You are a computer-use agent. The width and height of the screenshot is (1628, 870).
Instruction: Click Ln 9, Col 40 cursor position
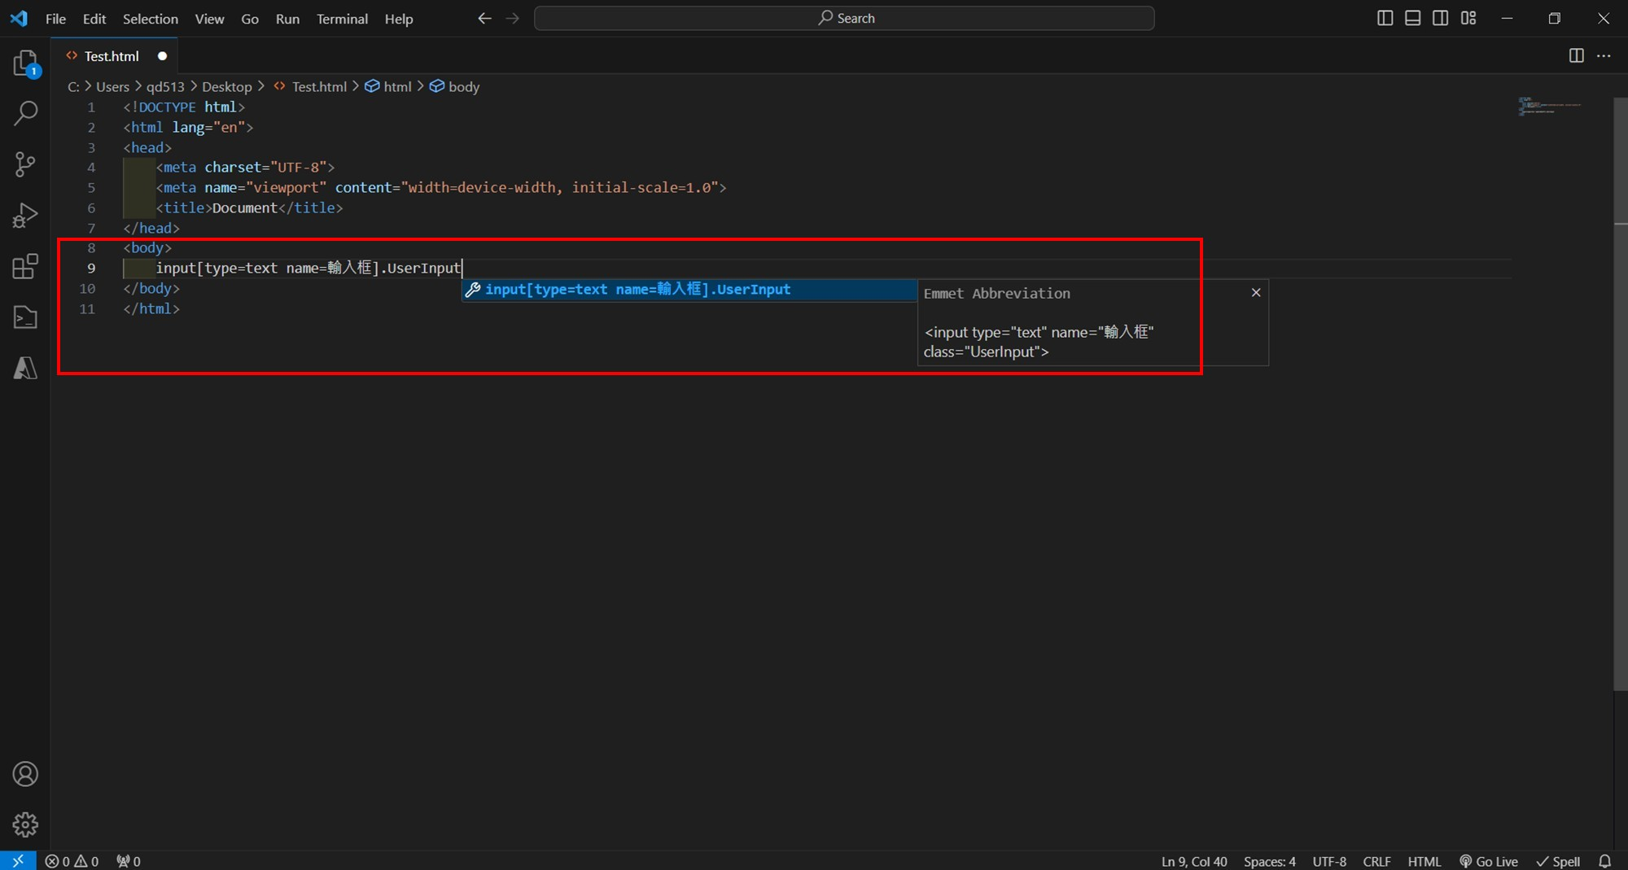[x=1194, y=861]
